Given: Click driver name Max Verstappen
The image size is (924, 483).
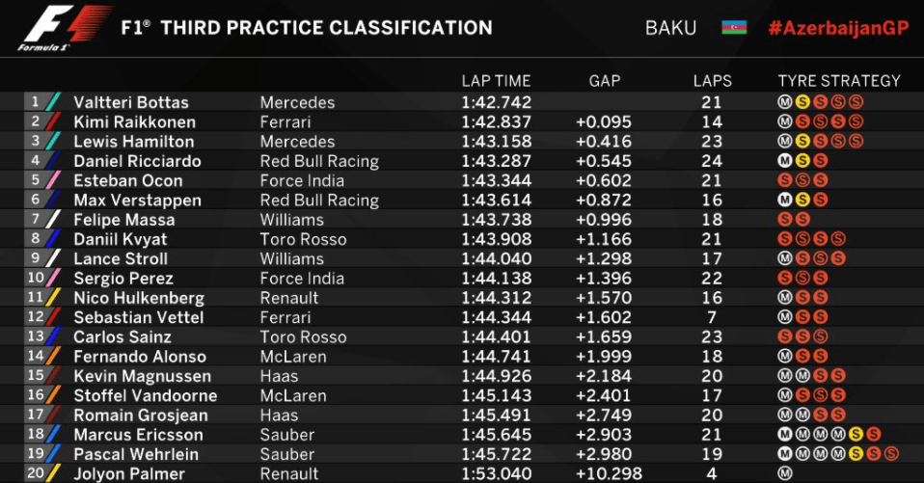Looking at the screenshot, I should click(x=137, y=201).
